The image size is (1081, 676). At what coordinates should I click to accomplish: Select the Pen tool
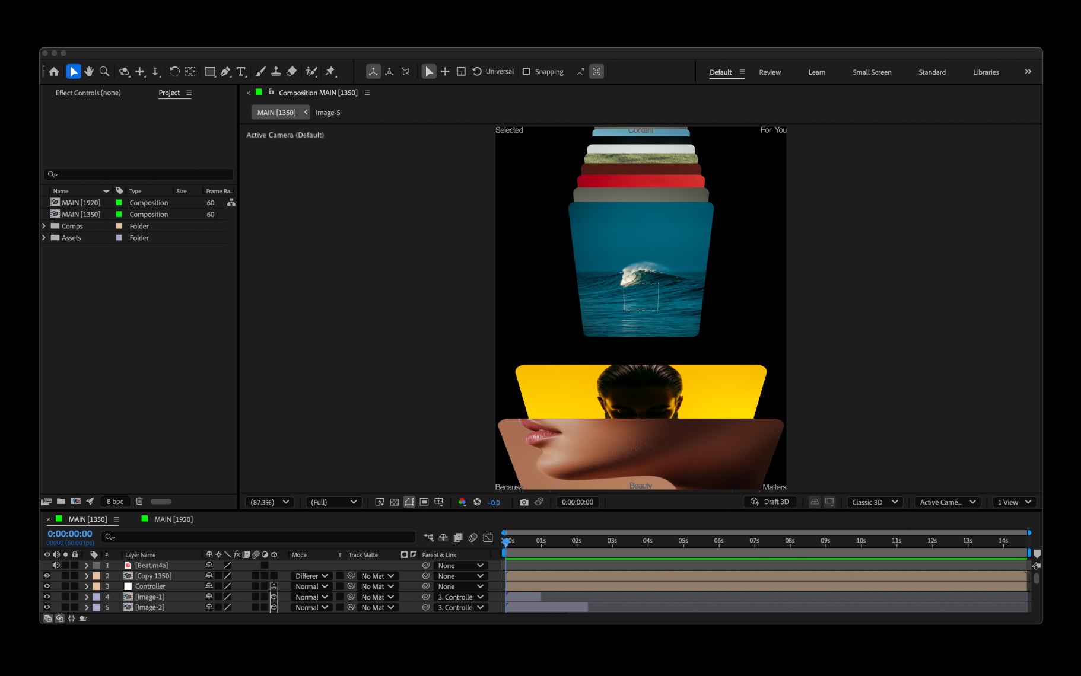(x=225, y=72)
